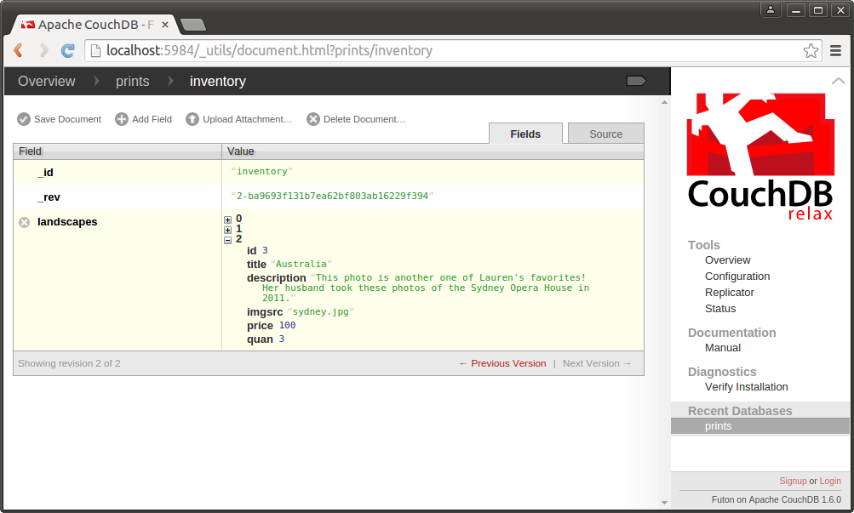Click the Save Document checkmark icon
This screenshot has width=854, height=513.
click(x=24, y=119)
